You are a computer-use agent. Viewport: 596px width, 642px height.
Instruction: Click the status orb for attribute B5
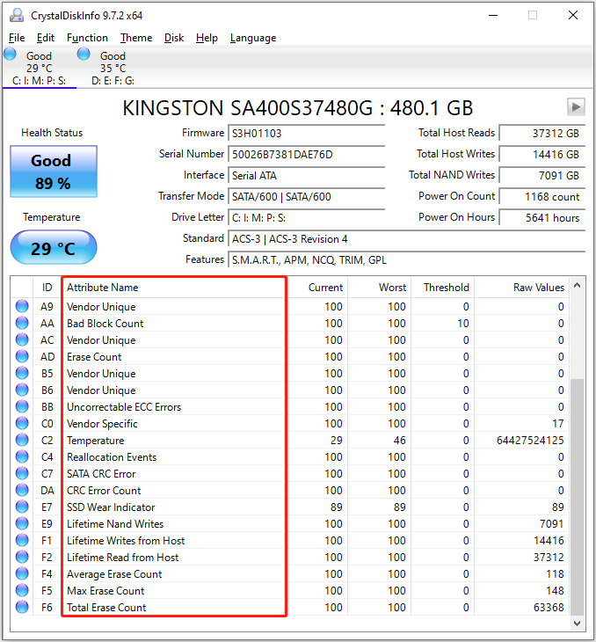click(22, 374)
